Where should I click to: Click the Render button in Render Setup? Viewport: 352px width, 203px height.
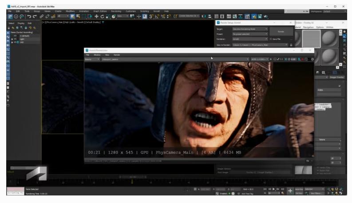281,32
